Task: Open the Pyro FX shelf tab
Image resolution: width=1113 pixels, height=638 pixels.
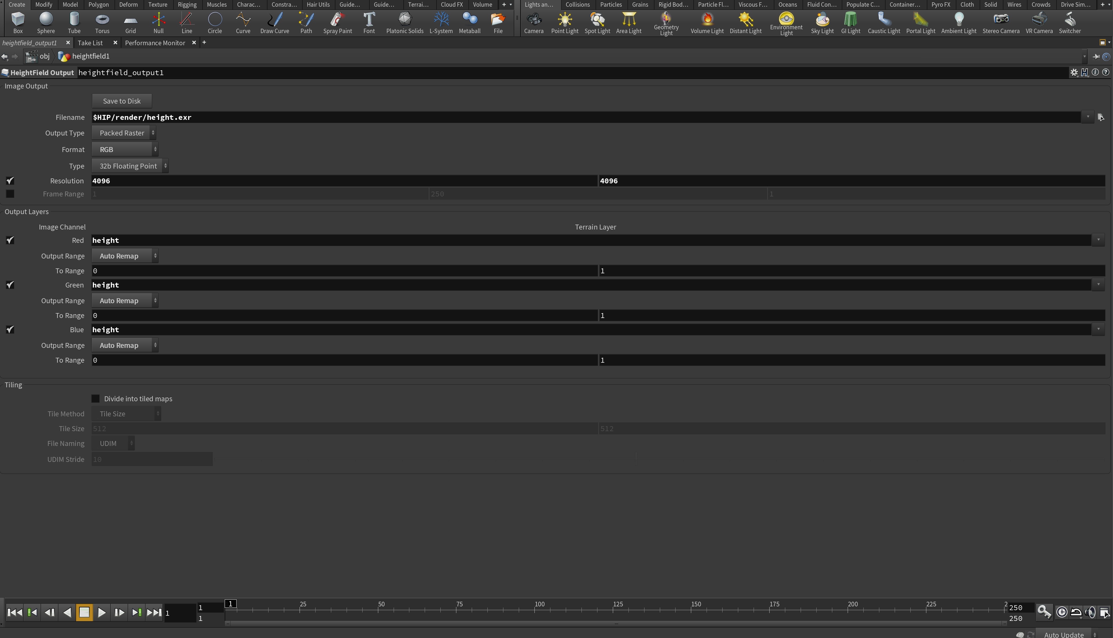Action: [940, 4]
